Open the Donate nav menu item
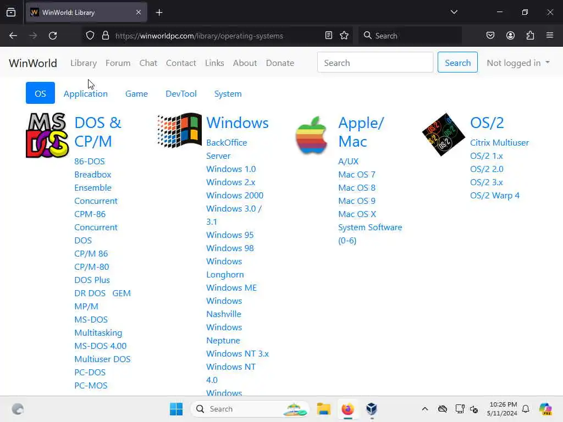Image resolution: width=563 pixels, height=422 pixels. (x=280, y=63)
